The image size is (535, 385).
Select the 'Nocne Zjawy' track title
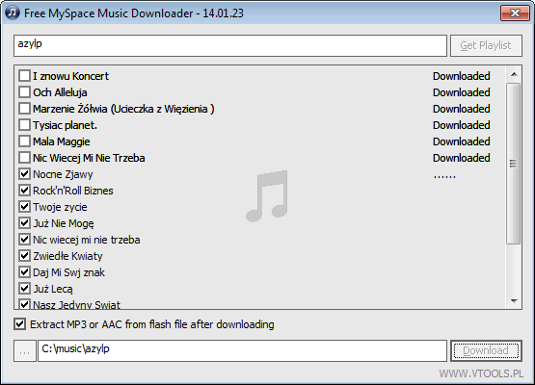pyautogui.click(x=63, y=174)
